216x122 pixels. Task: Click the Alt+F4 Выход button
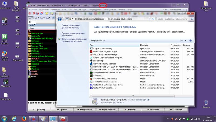(176, 110)
